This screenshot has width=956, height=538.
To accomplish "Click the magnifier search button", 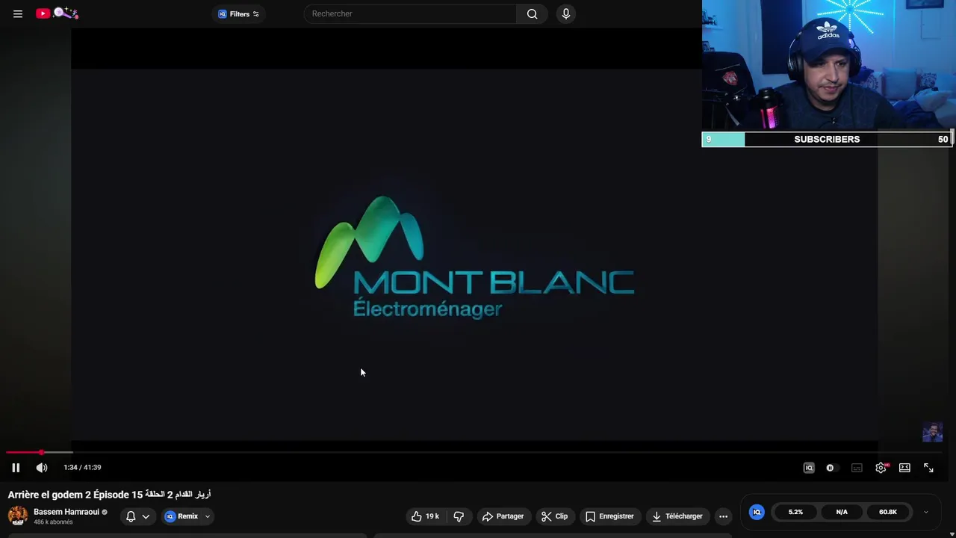I will (x=532, y=13).
